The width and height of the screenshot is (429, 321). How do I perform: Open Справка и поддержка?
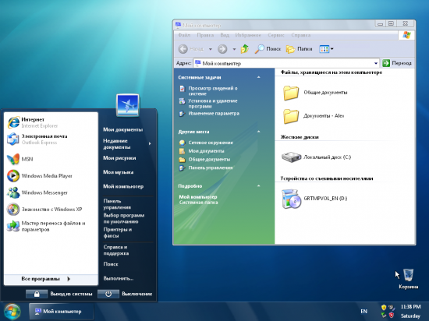click(x=116, y=250)
